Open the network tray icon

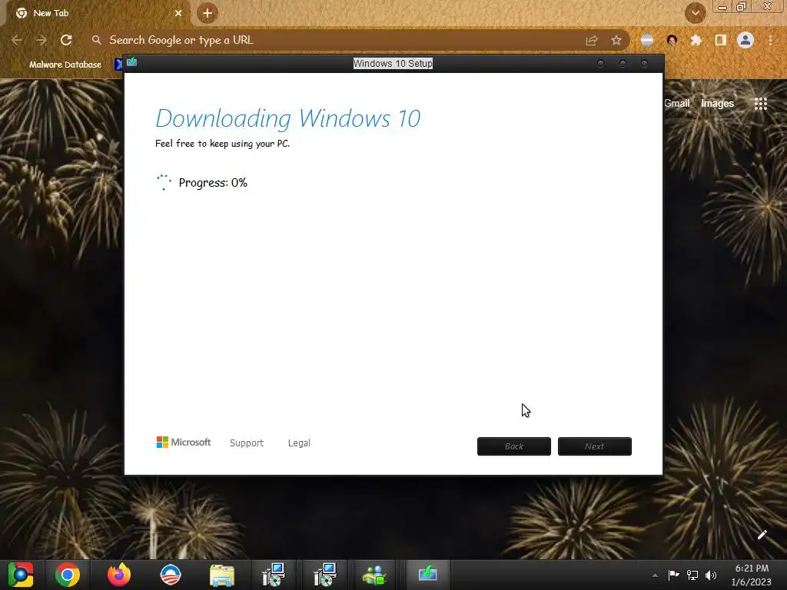click(692, 575)
